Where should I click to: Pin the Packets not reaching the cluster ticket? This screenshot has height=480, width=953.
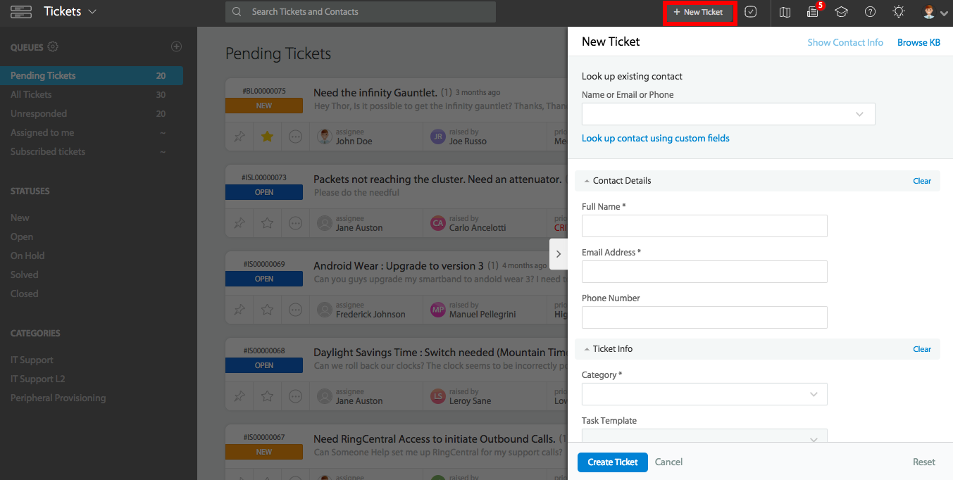click(239, 223)
